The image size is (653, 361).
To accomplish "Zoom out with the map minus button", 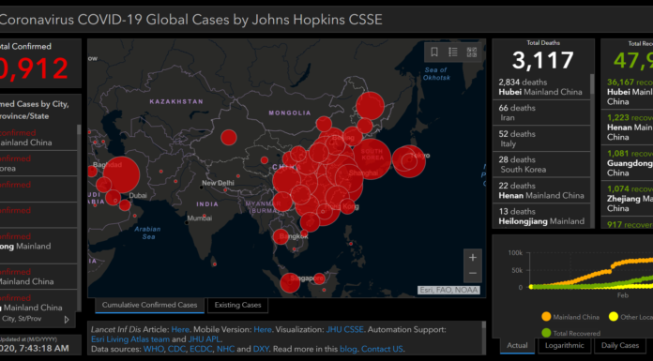I will (473, 274).
